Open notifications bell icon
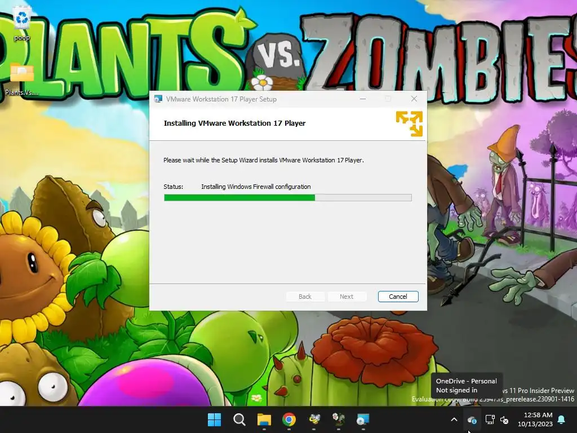The width and height of the screenshot is (577, 433). (x=562, y=419)
